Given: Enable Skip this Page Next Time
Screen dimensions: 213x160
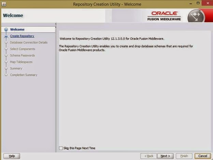Looking at the screenshot, I should 61,148.
